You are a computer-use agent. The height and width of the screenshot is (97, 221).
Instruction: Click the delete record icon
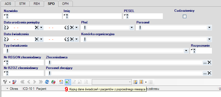click(x=80, y=82)
